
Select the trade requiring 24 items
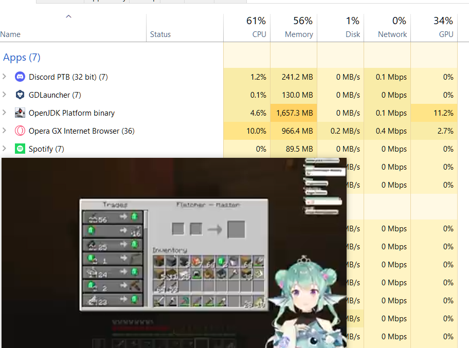tap(113, 272)
